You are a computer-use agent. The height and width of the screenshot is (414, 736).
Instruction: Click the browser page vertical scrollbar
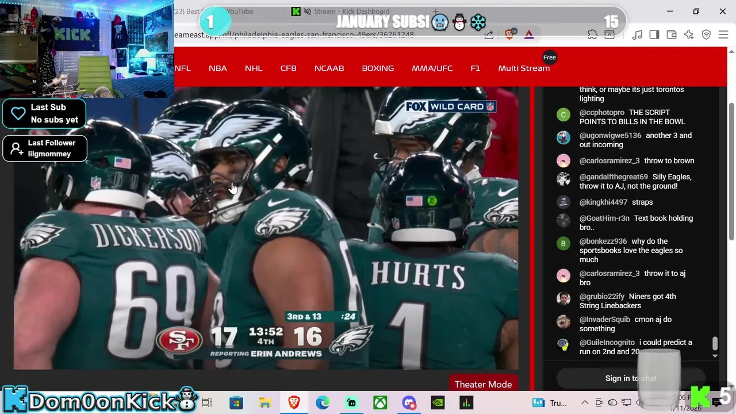tap(731, 172)
